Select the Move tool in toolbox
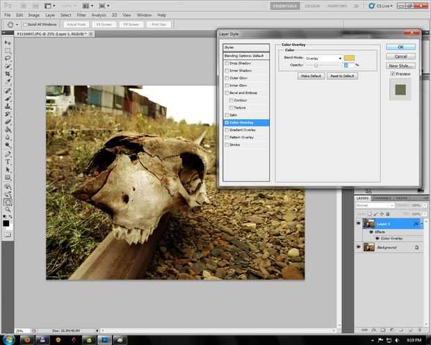 coord(8,42)
